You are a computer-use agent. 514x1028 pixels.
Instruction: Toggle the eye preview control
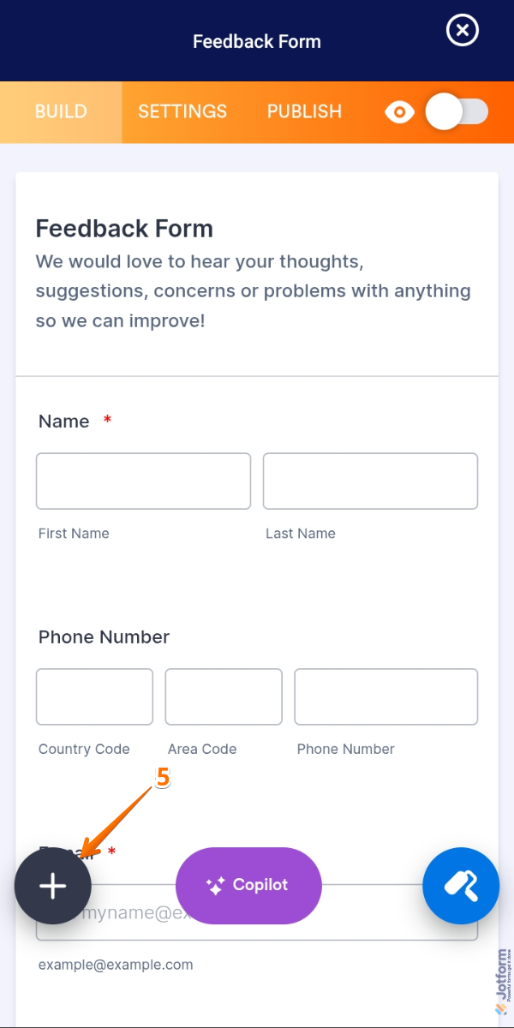coord(399,112)
